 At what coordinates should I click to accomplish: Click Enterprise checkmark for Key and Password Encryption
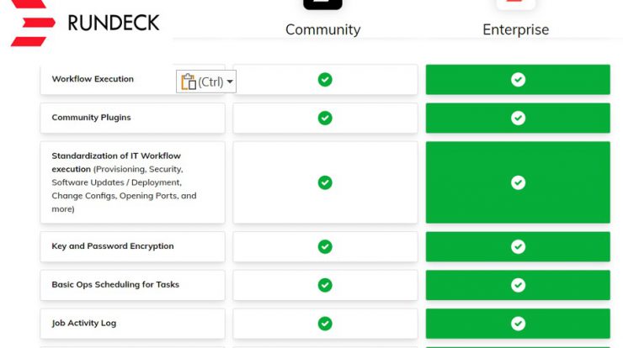[518, 247]
